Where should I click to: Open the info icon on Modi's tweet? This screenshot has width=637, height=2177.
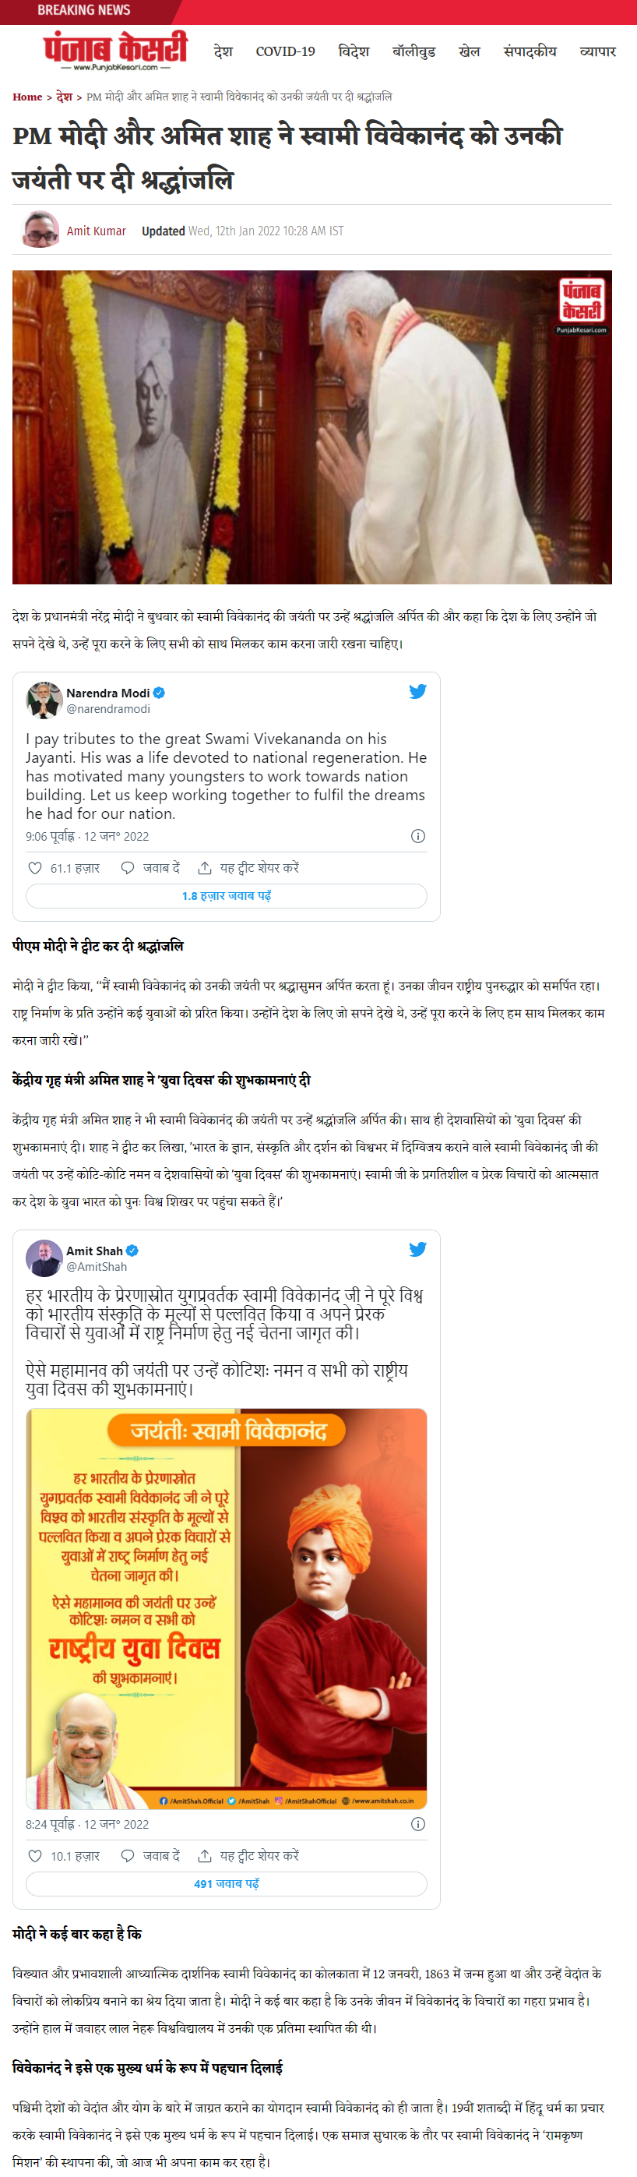(x=417, y=836)
